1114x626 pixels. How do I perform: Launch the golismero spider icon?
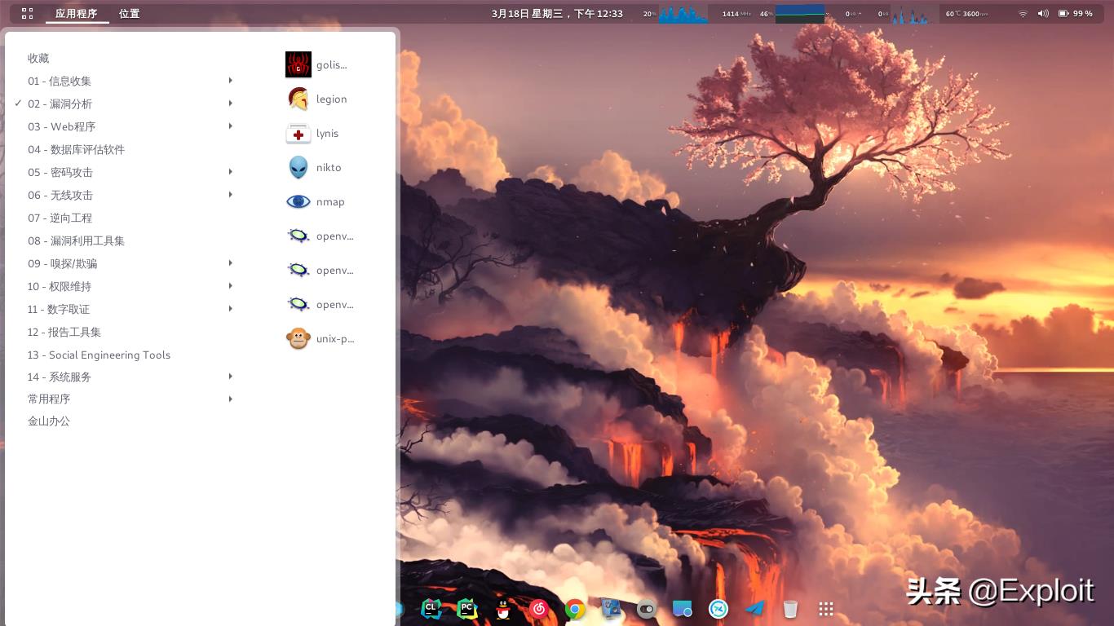(320, 64)
